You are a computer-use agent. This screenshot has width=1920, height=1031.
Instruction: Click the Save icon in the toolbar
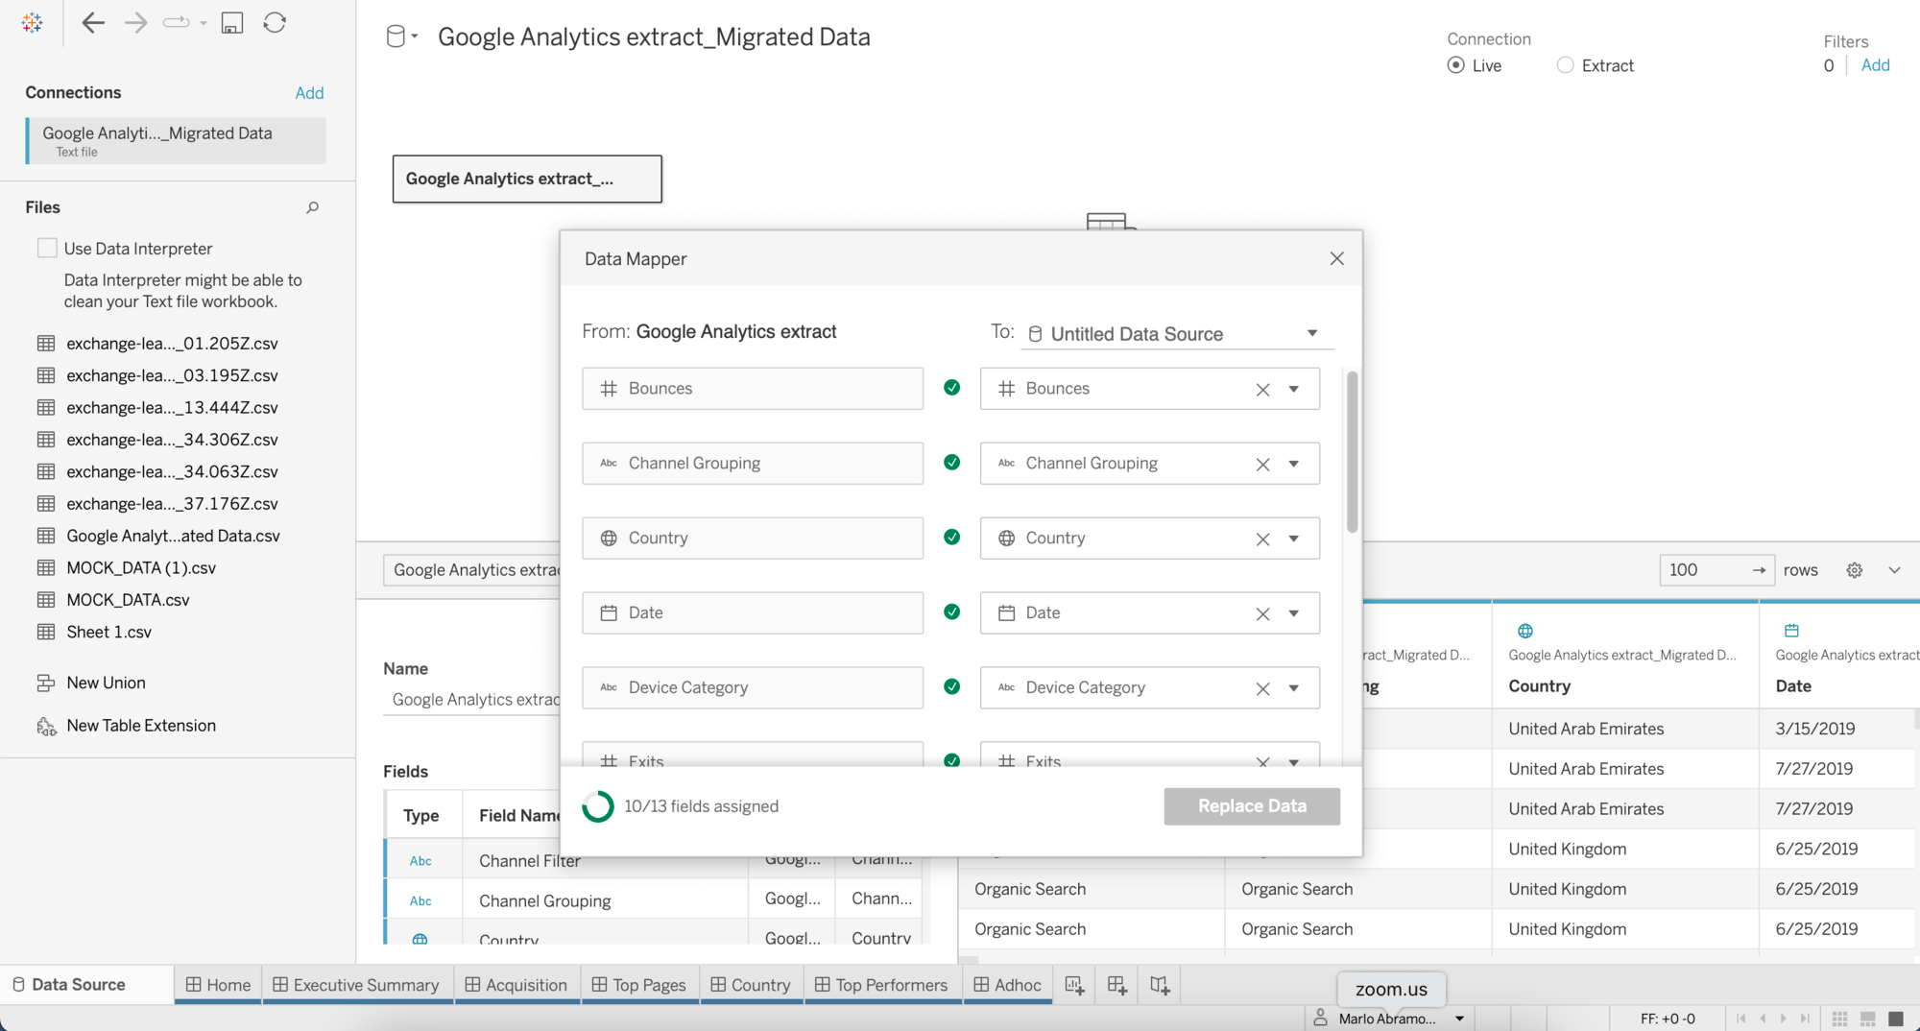(231, 22)
